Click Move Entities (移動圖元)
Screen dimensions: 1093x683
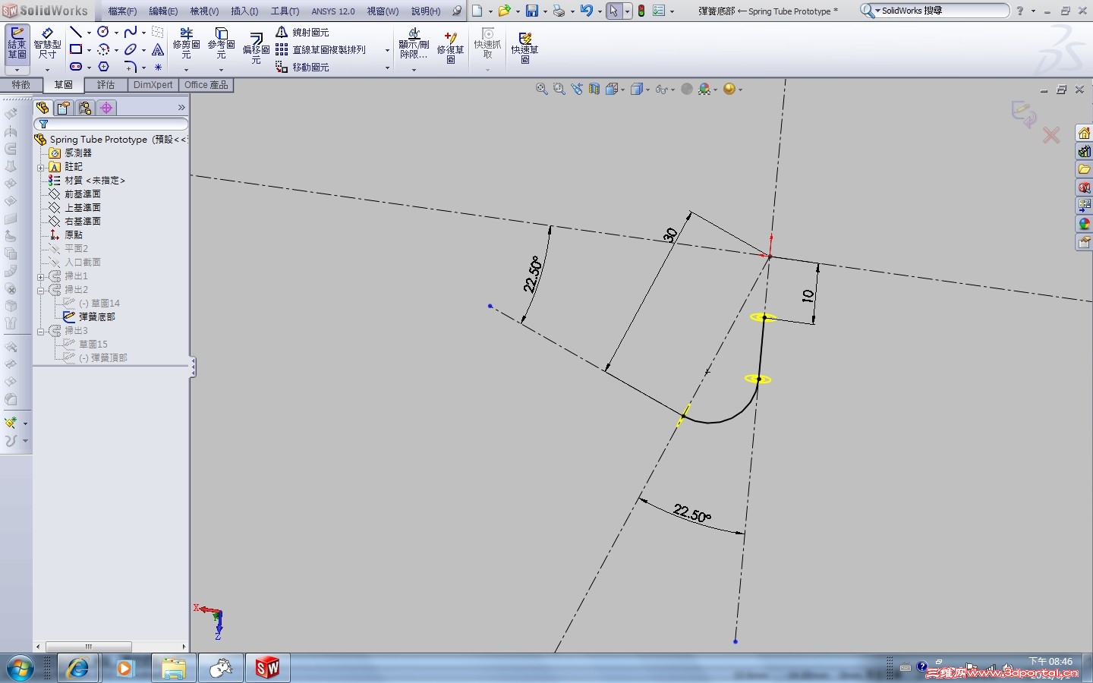click(302, 67)
